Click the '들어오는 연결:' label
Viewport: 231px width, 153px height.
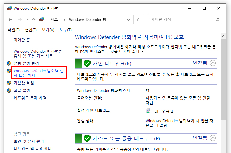tap(89, 98)
